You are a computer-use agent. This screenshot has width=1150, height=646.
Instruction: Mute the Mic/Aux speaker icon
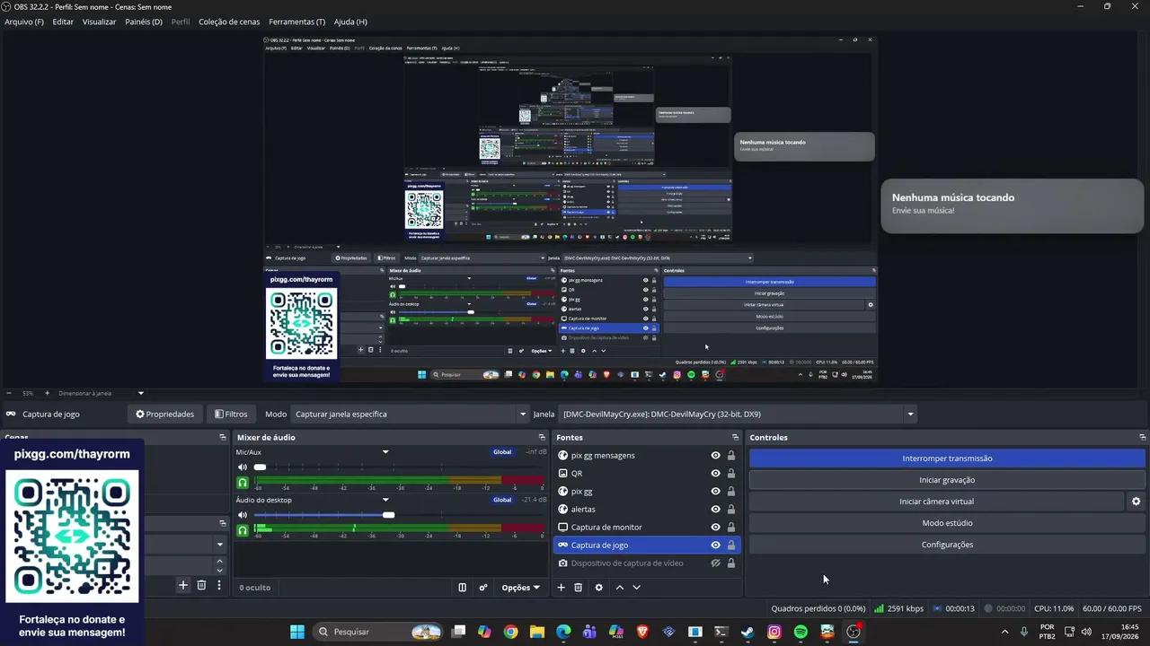[x=242, y=467]
